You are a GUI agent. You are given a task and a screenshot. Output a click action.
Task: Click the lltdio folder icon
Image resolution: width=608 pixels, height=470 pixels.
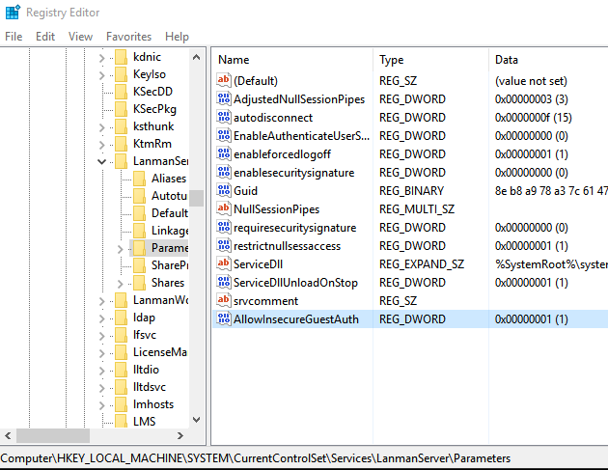pos(121,370)
